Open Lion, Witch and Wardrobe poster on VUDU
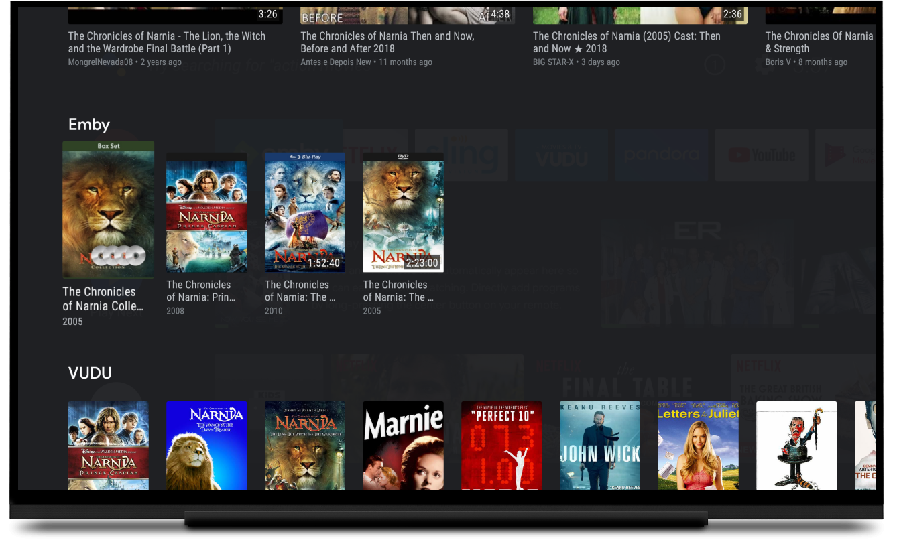This screenshot has height=542, width=897. point(305,446)
